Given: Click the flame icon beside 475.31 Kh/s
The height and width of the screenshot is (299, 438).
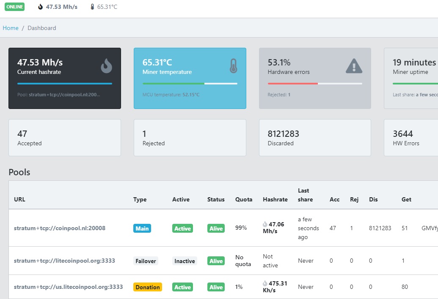Looking at the screenshot, I should tap(265, 283).
